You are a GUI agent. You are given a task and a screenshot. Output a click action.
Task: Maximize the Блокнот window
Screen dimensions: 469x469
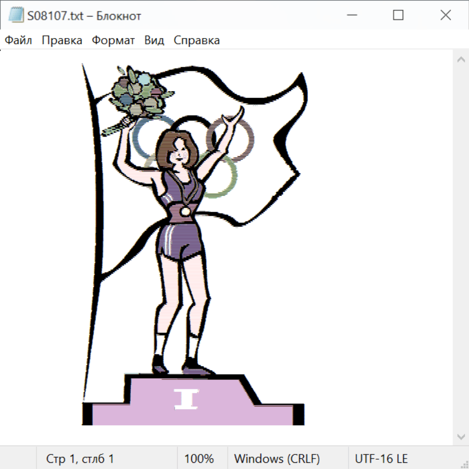tap(398, 16)
